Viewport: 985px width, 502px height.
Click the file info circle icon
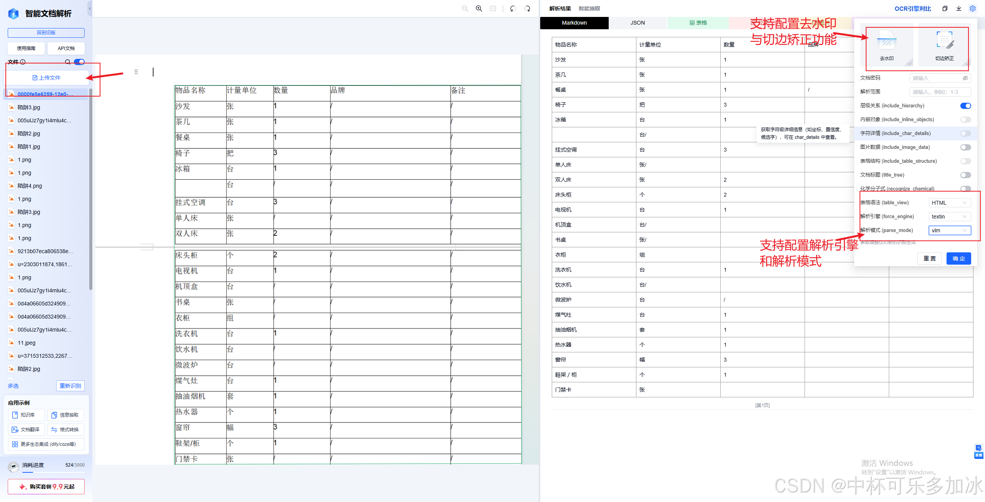(23, 62)
